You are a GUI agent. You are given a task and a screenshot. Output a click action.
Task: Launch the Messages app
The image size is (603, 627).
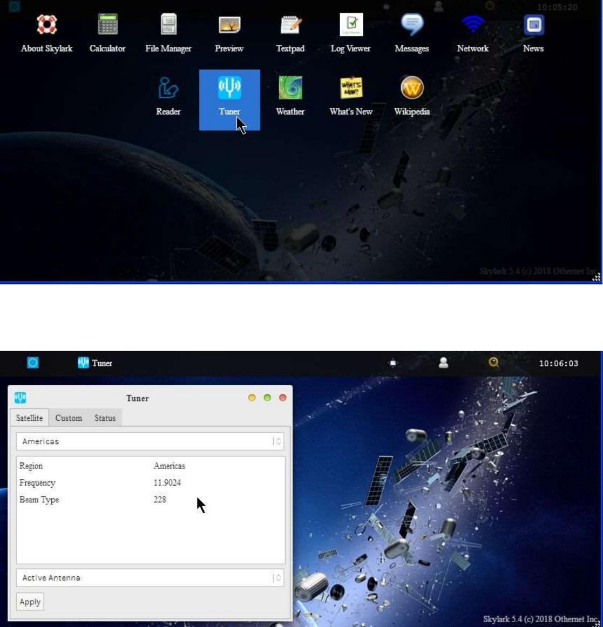[x=412, y=34]
